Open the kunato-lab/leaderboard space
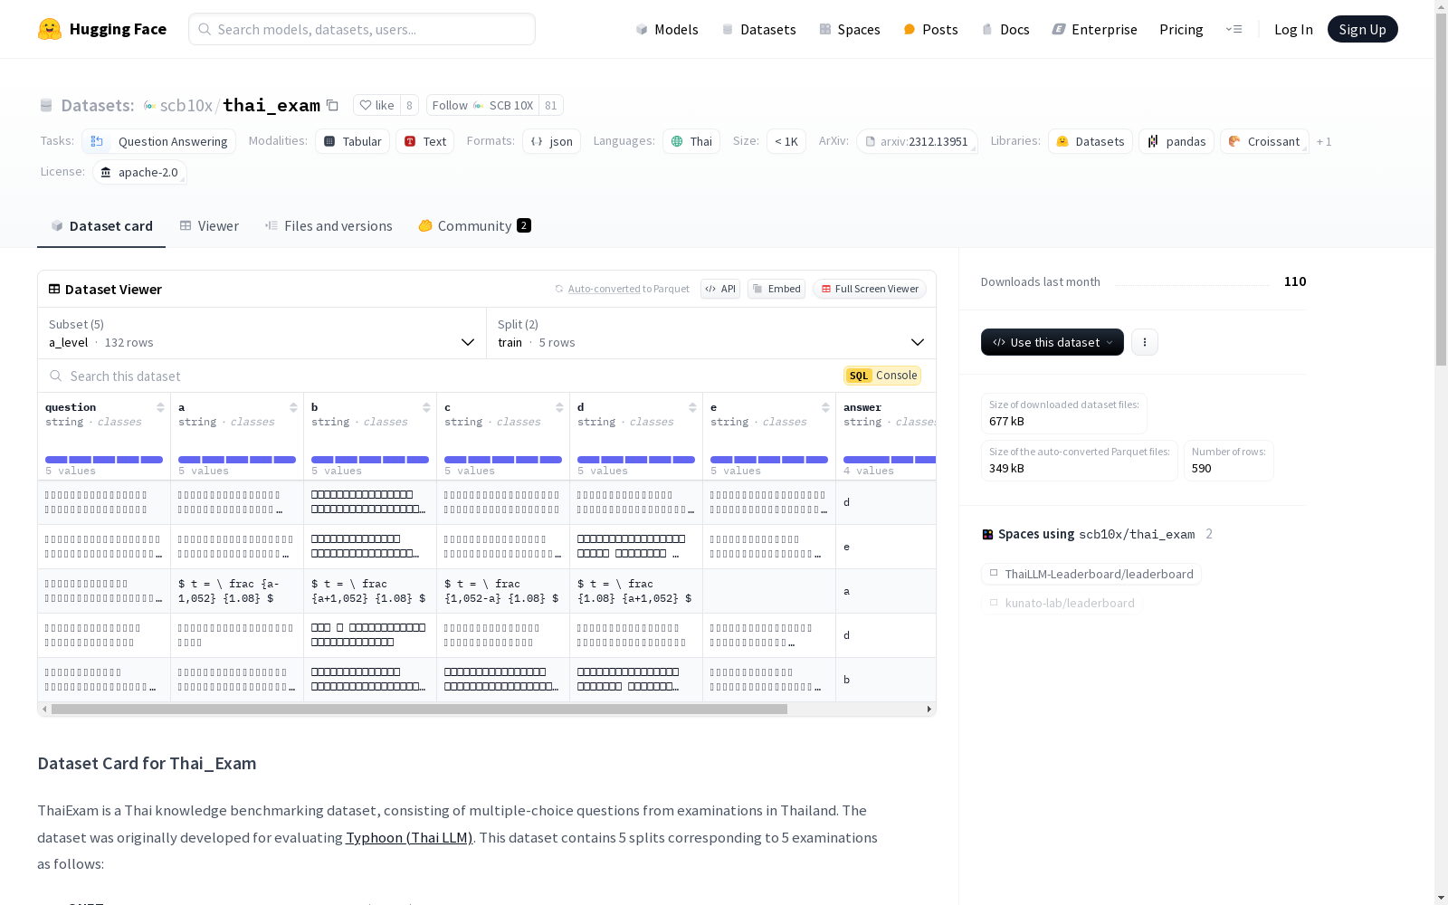This screenshot has width=1448, height=905. point(1062,603)
